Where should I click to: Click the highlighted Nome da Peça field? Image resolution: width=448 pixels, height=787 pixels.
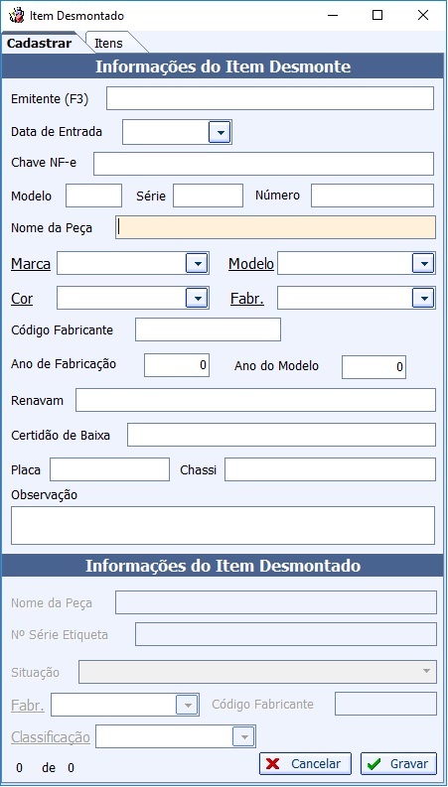[x=275, y=227]
